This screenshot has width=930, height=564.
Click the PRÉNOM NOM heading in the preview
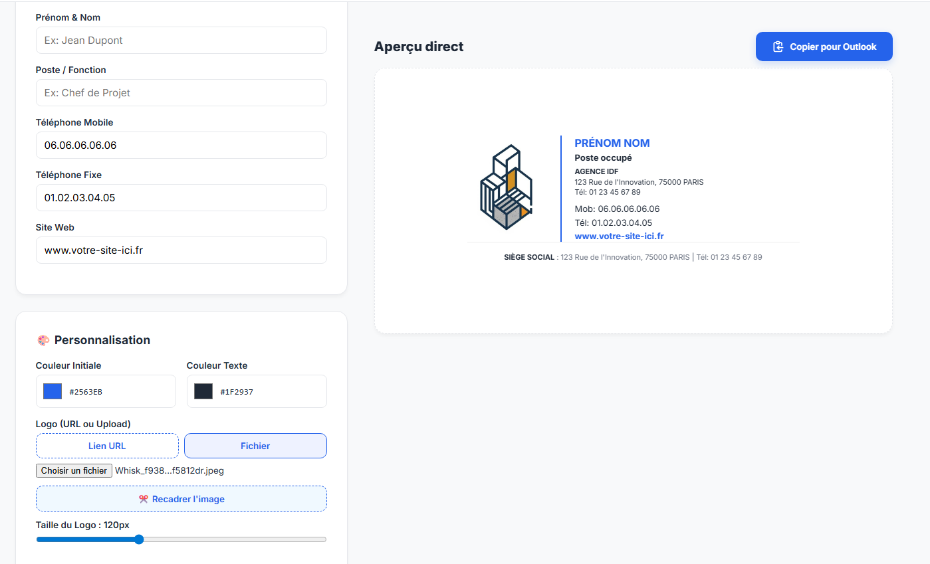coord(612,143)
